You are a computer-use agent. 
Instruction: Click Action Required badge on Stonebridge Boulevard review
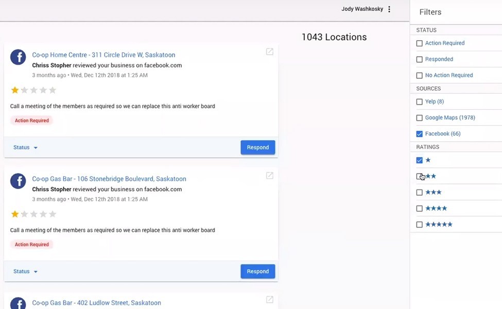pos(32,244)
